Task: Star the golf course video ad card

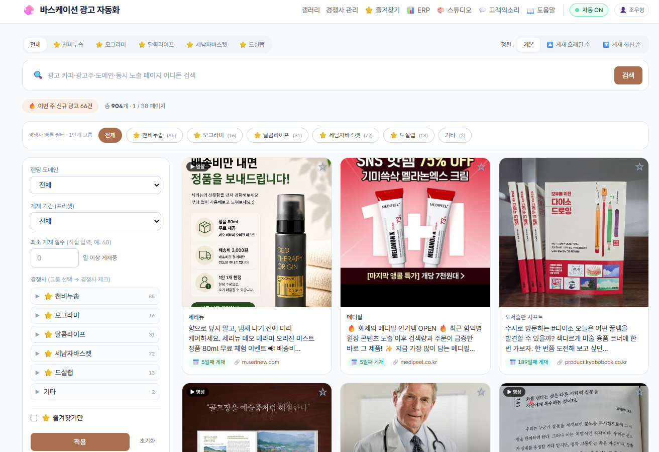Action: coord(323,392)
